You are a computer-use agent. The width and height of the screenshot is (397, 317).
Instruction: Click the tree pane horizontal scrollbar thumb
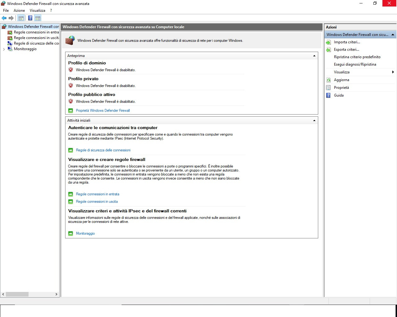pyautogui.click(x=17, y=294)
